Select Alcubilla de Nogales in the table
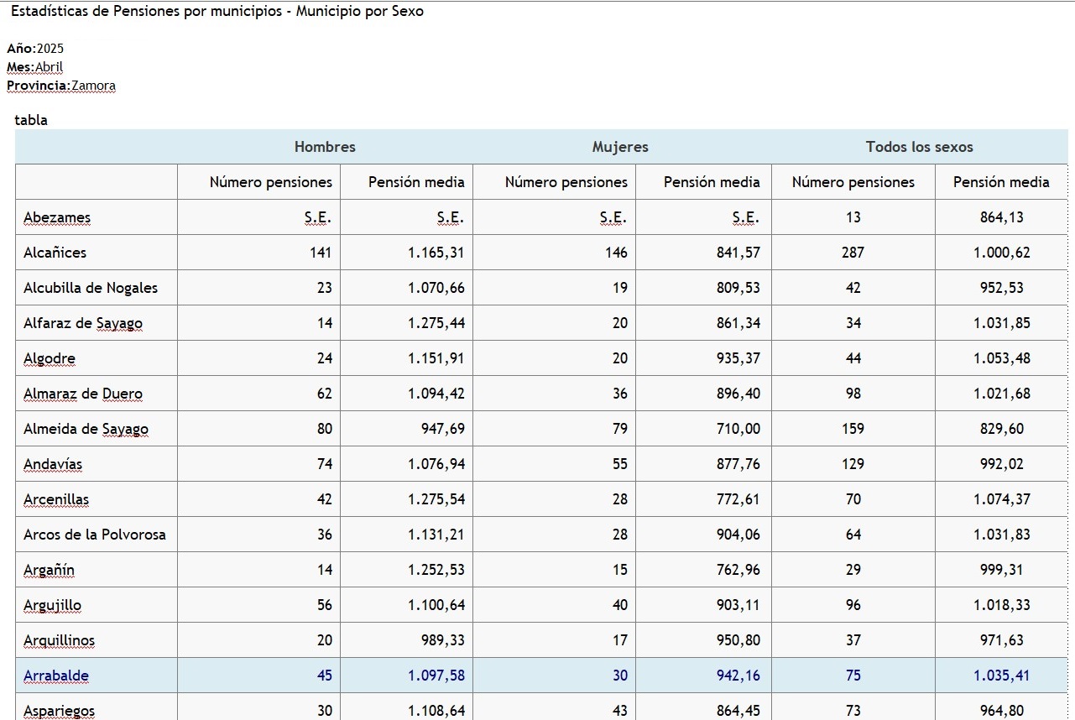 click(91, 288)
